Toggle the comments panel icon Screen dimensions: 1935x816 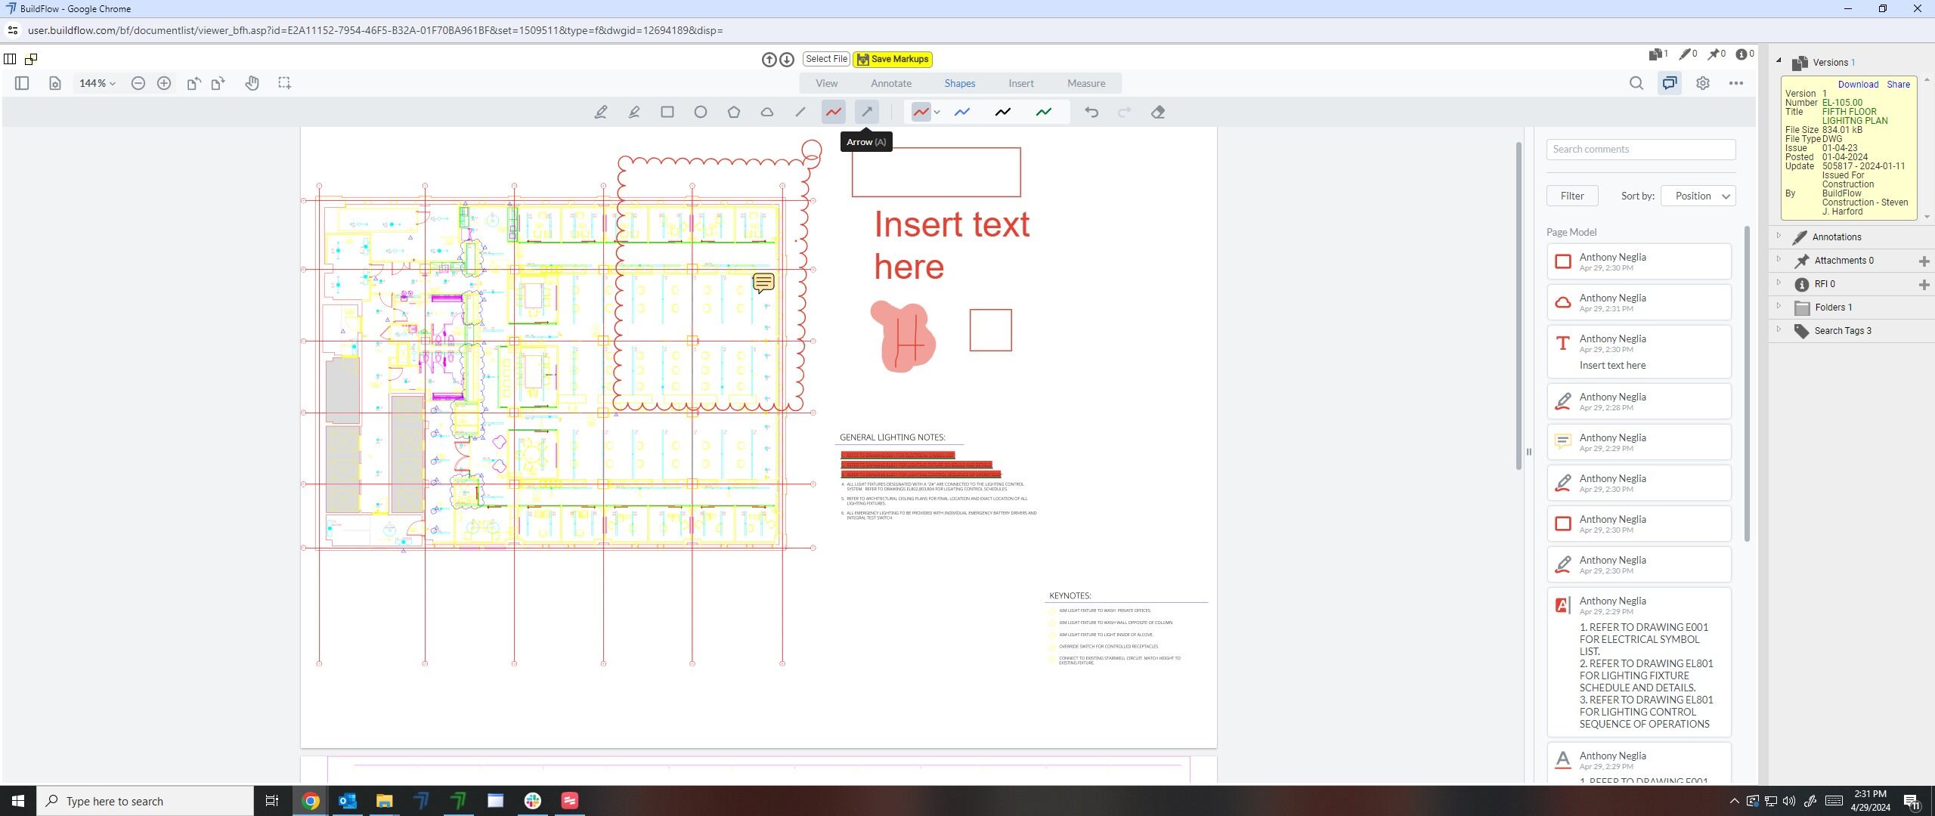click(x=1669, y=83)
